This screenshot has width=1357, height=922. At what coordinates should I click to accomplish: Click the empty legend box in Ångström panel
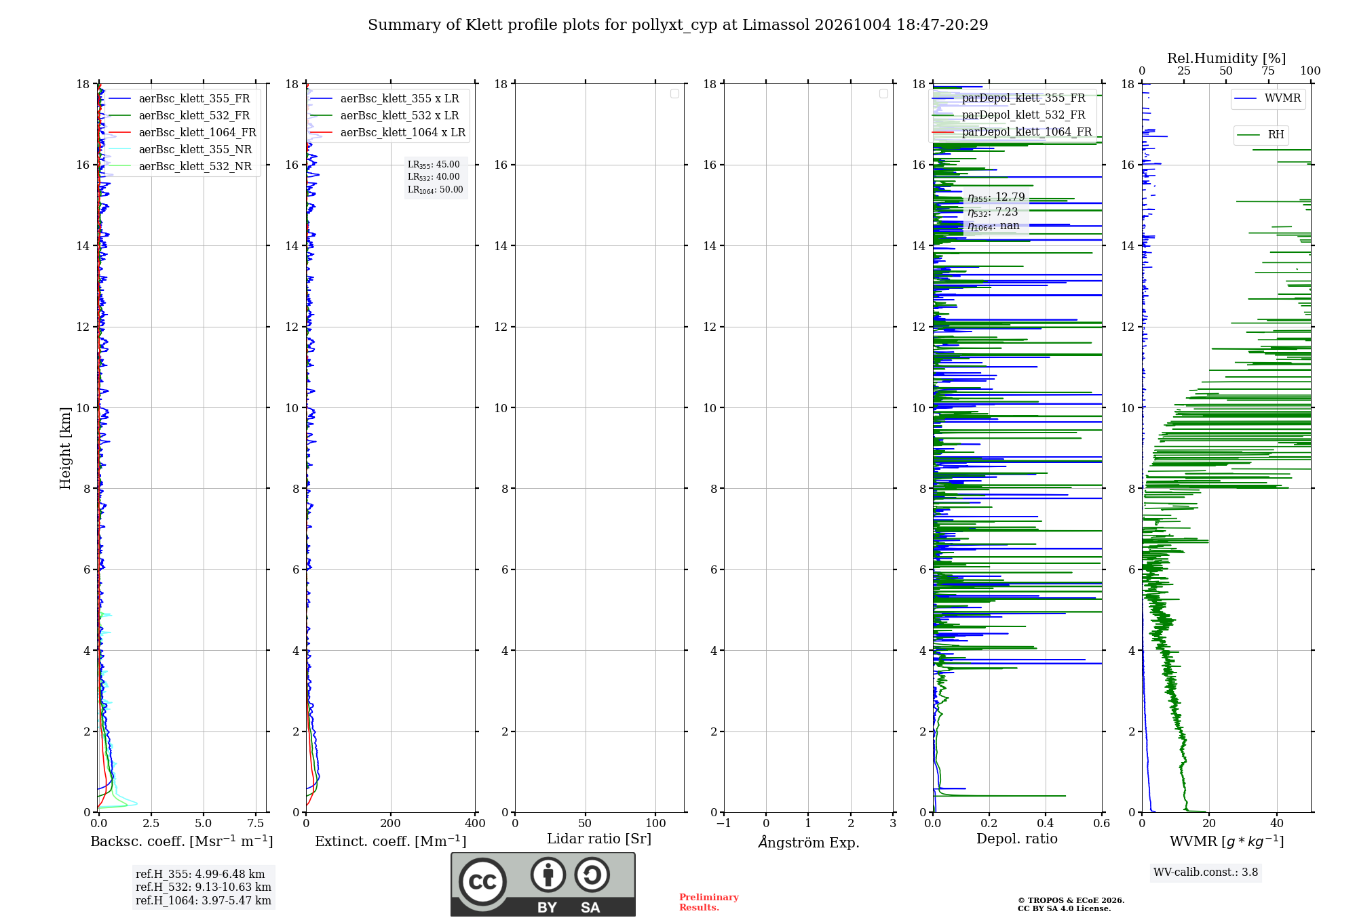coord(883,94)
